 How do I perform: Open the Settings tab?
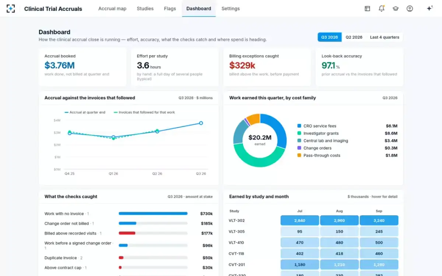[x=231, y=8]
